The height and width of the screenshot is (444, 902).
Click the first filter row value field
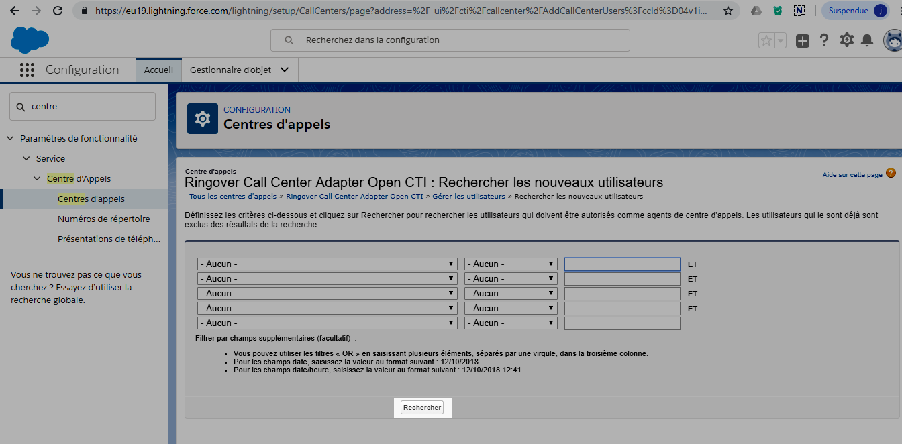tap(622, 264)
